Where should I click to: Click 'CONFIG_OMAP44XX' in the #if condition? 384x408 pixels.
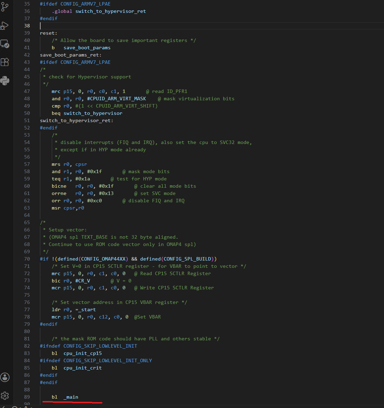tap(103, 259)
